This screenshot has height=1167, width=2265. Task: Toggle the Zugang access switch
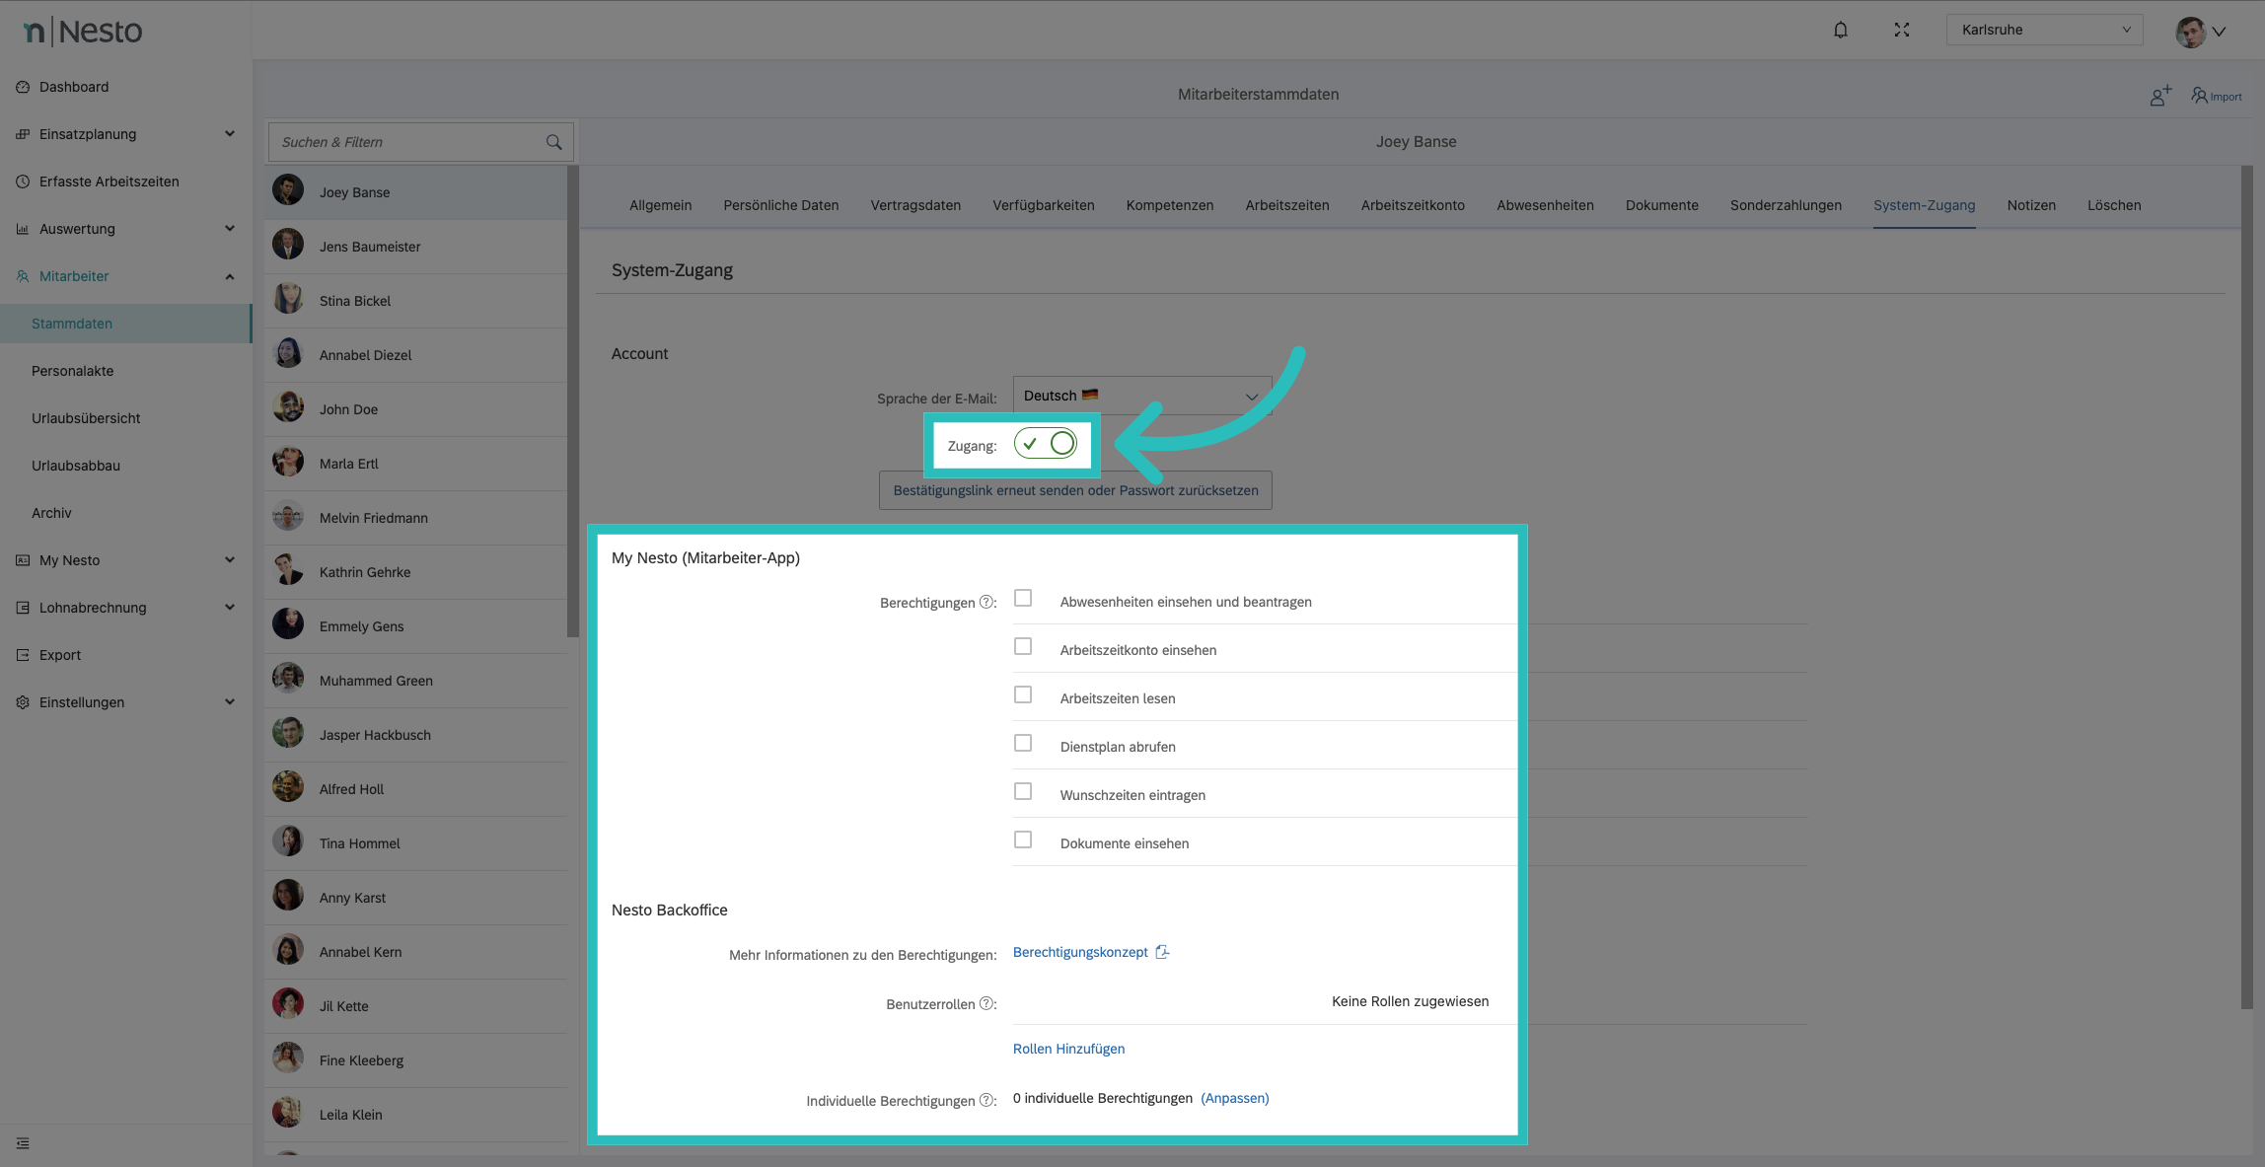(1046, 444)
